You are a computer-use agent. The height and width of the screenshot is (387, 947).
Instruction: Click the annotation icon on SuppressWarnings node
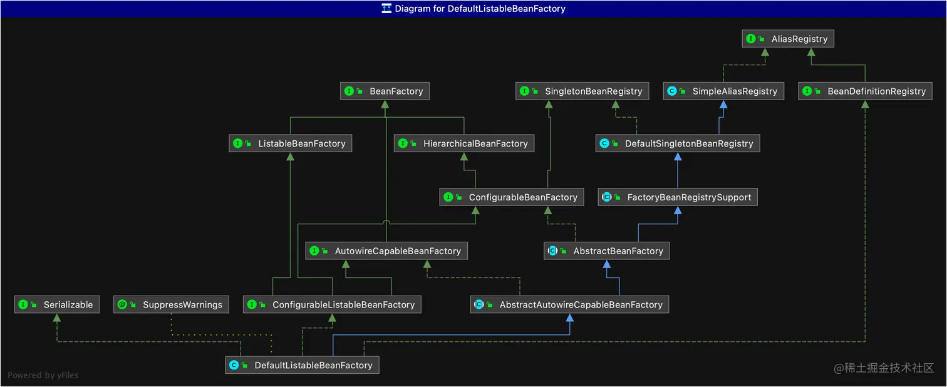pyautogui.click(x=122, y=305)
